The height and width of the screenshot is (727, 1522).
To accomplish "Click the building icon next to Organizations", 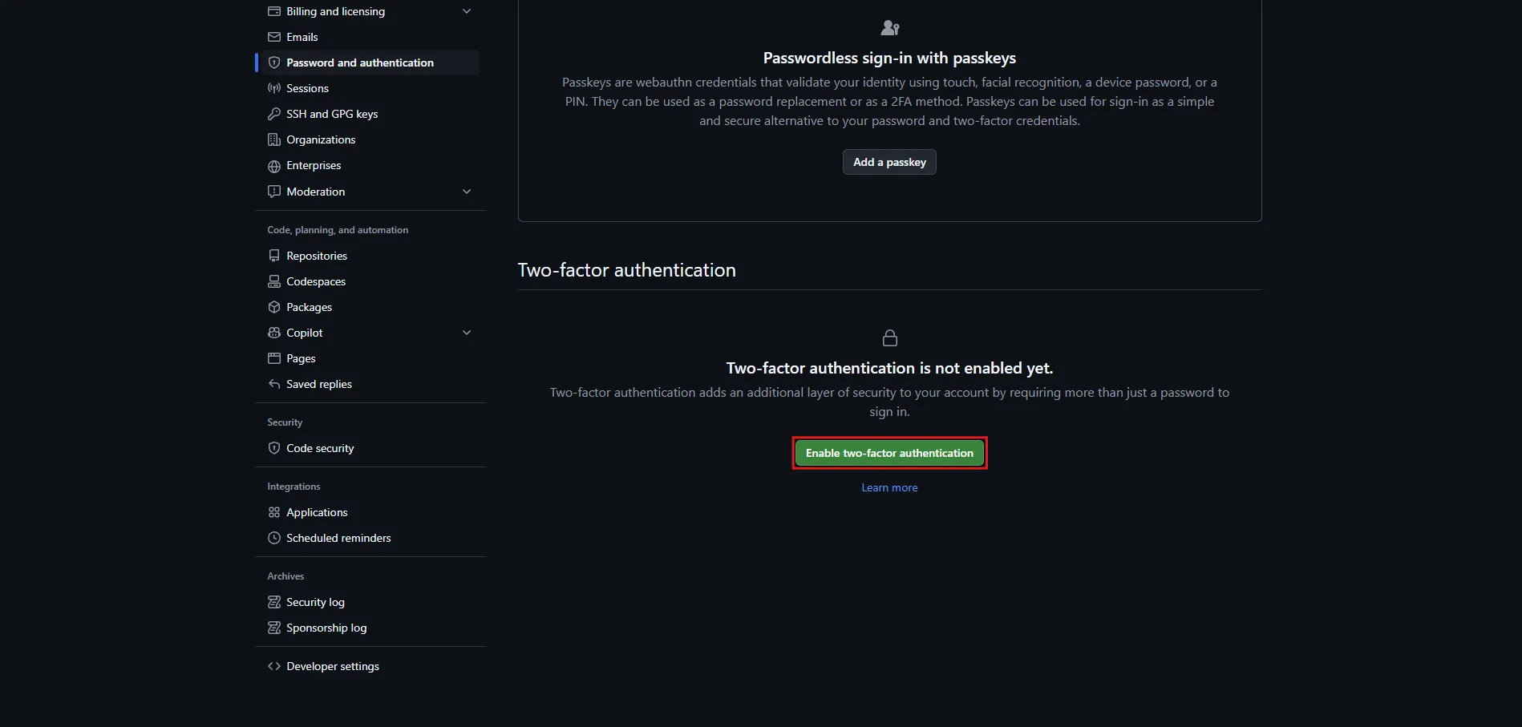I will coord(274,139).
